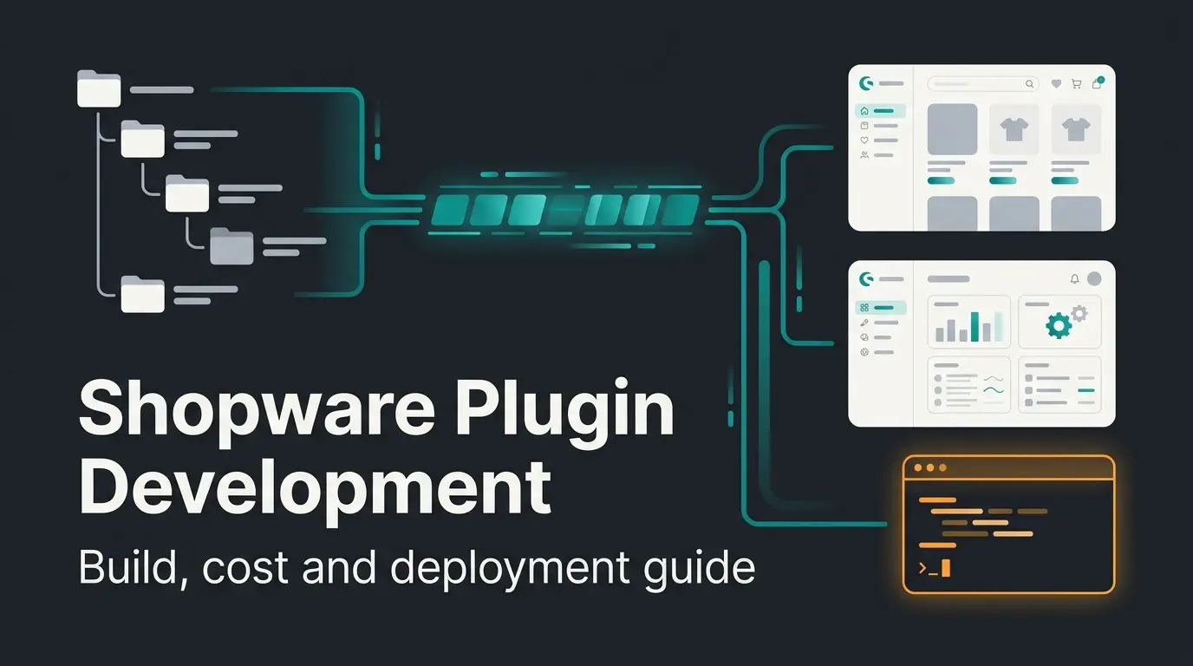Click the dashboard window's Shopware logo
Viewport: 1193px width, 666px height.
(x=864, y=279)
